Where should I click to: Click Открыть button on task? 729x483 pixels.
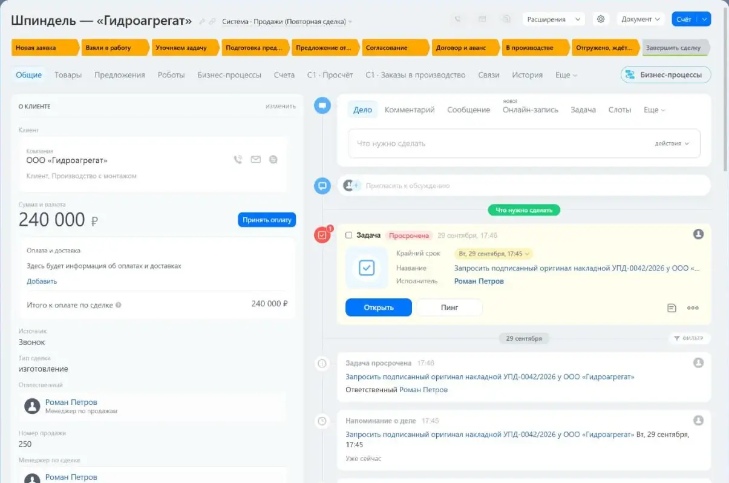click(x=379, y=307)
